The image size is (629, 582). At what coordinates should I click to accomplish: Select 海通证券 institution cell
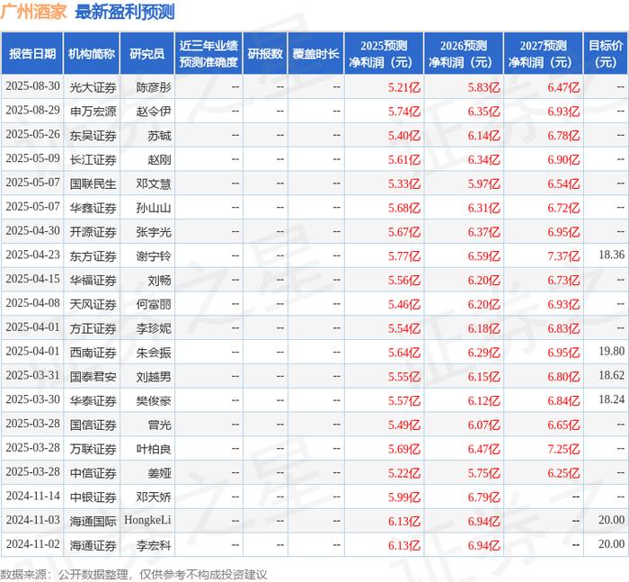[93, 545]
